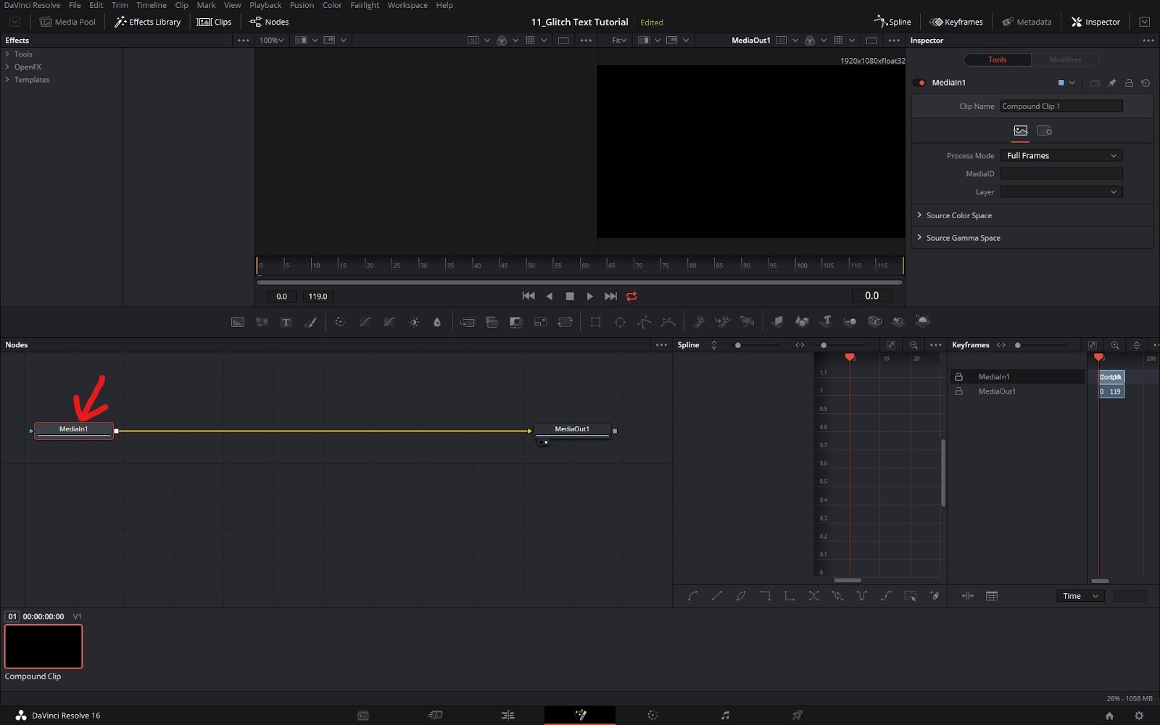Toggle the Media Pool panel
Viewport: 1160px width, 725px height.
tap(67, 22)
